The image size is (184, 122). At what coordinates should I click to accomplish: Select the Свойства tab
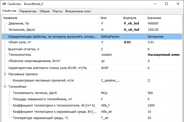click(9, 11)
